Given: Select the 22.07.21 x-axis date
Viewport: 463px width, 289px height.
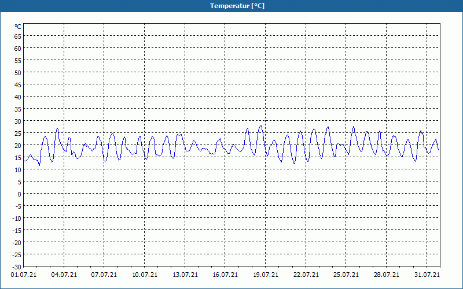Looking at the screenshot, I should tap(306, 275).
